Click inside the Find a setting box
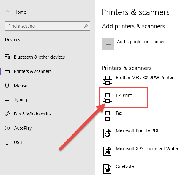 coord(48,26)
